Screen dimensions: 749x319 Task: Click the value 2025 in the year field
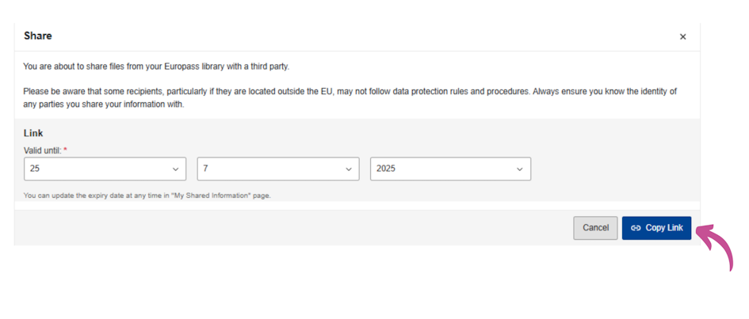point(386,169)
